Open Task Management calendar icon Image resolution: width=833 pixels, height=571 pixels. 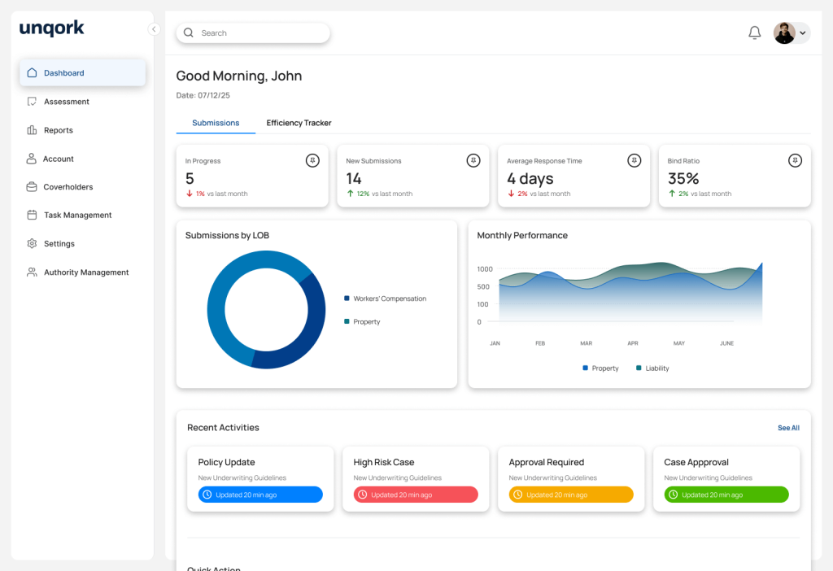tap(32, 216)
